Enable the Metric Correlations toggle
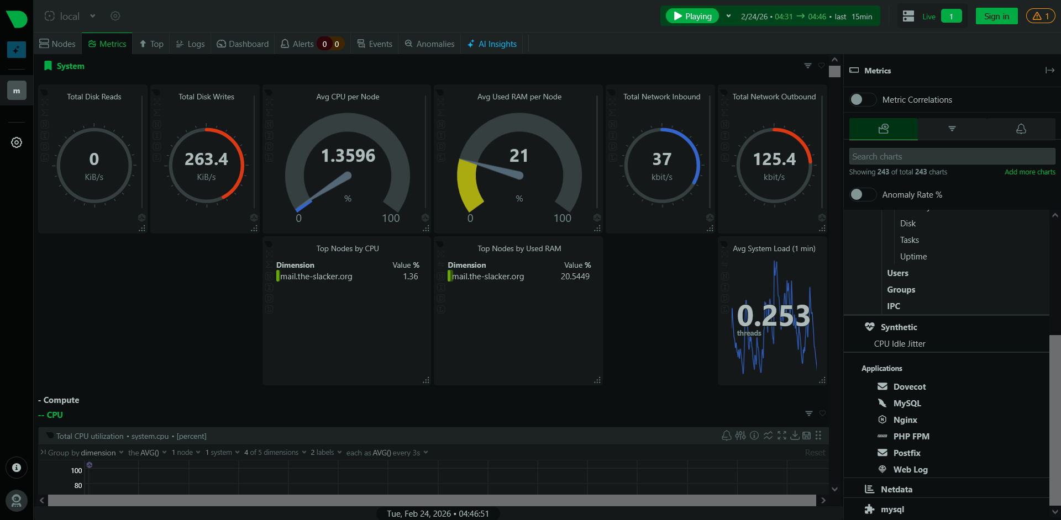This screenshot has width=1061, height=520. [x=862, y=99]
